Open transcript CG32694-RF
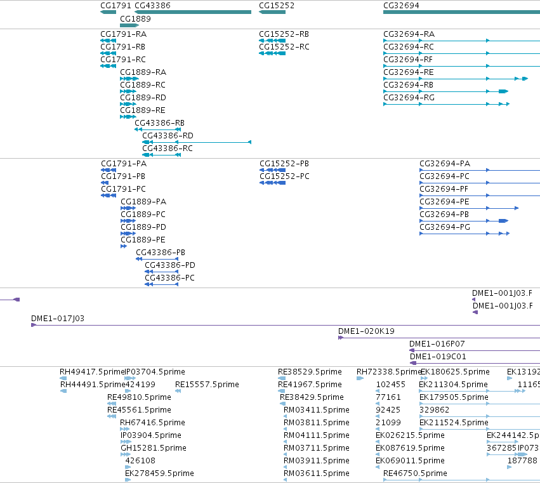540x483 pixels. (x=408, y=60)
